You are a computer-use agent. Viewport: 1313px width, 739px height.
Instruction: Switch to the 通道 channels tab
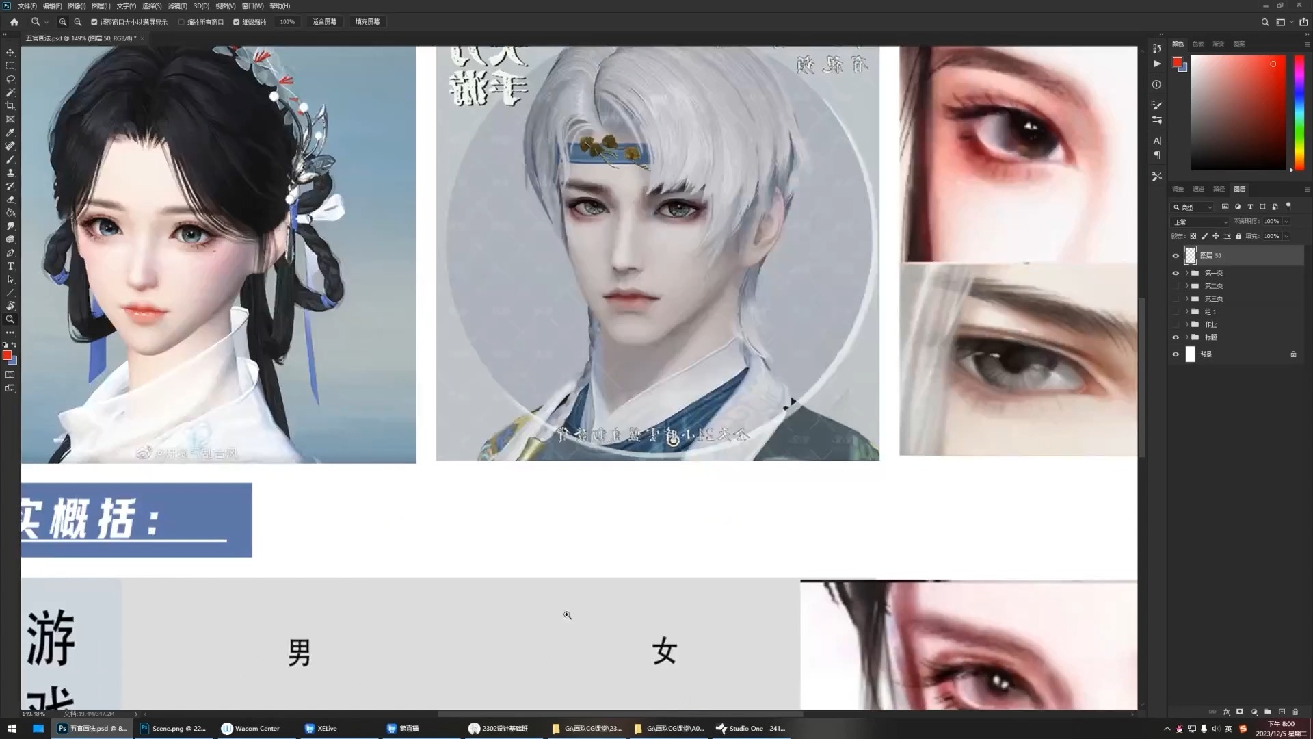click(1198, 189)
